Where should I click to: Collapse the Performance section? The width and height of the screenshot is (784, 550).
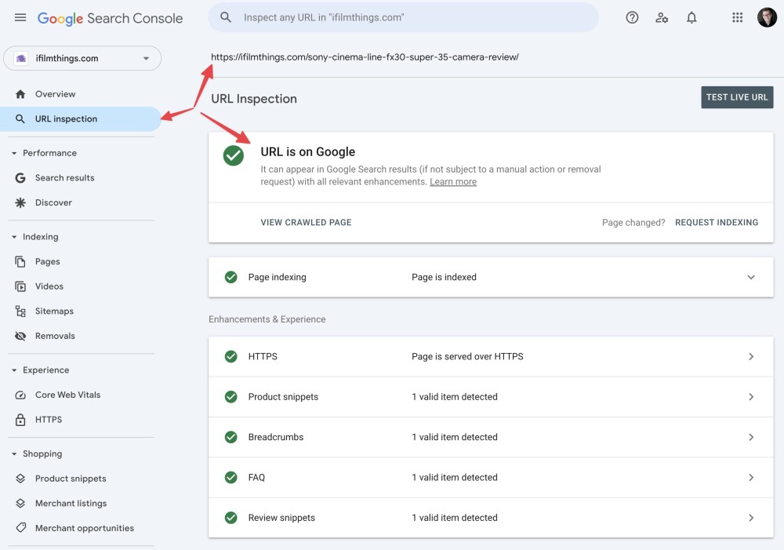coord(14,153)
